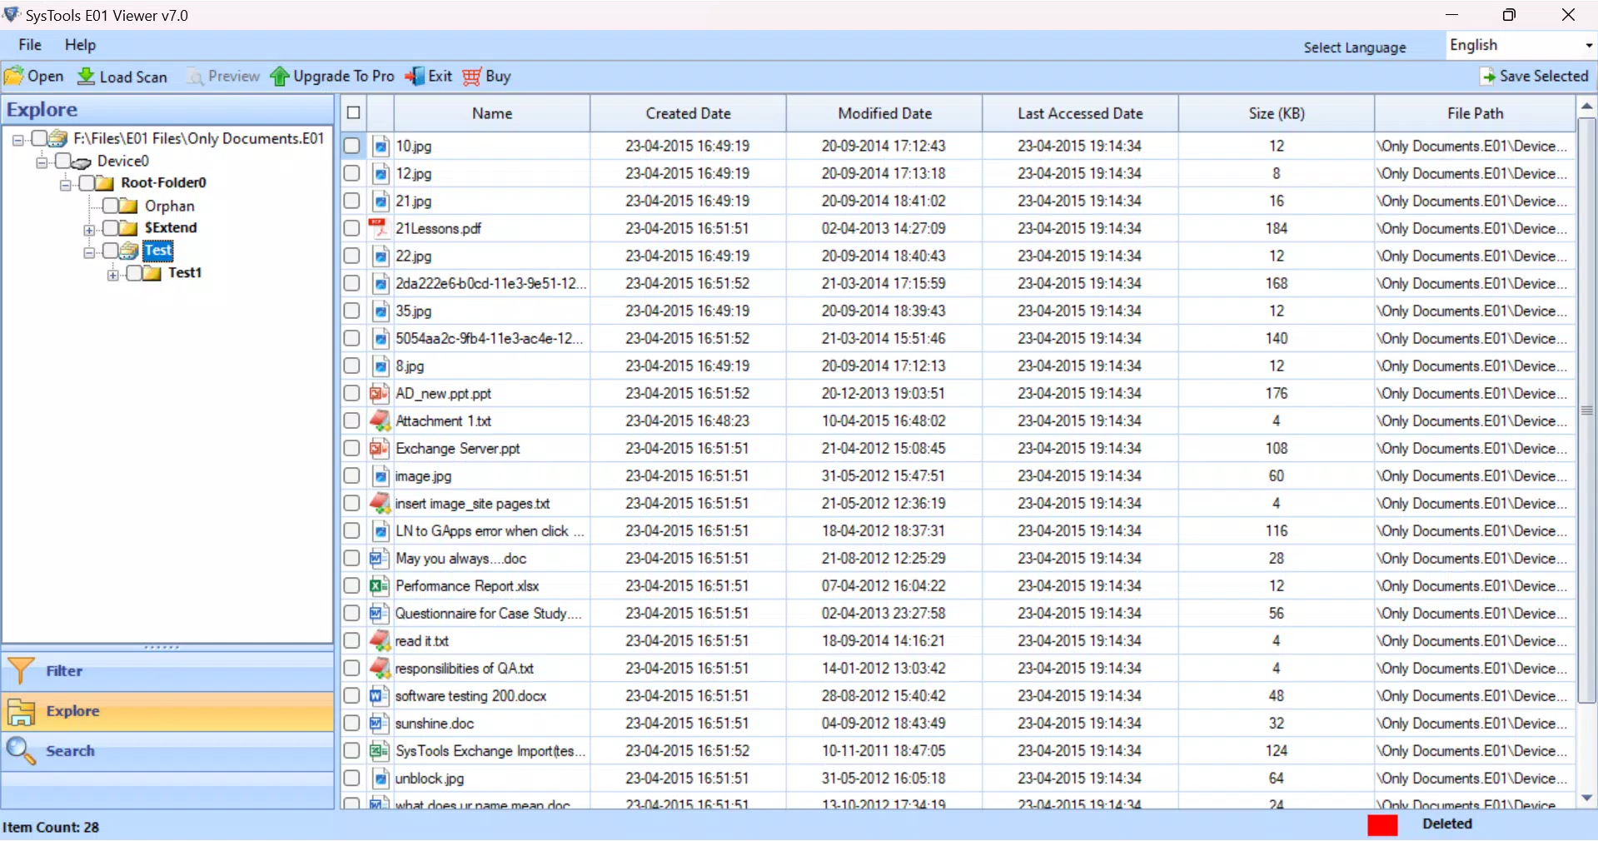Click the Excel icon of Performance Report.xlsx
This screenshot has width=1598, height=841.
point(379,585)
